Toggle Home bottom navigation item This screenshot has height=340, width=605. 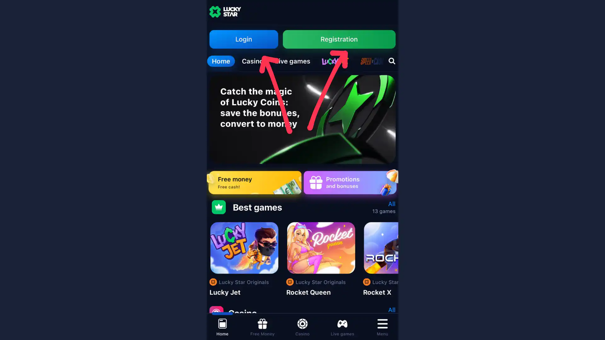(222, 327)
